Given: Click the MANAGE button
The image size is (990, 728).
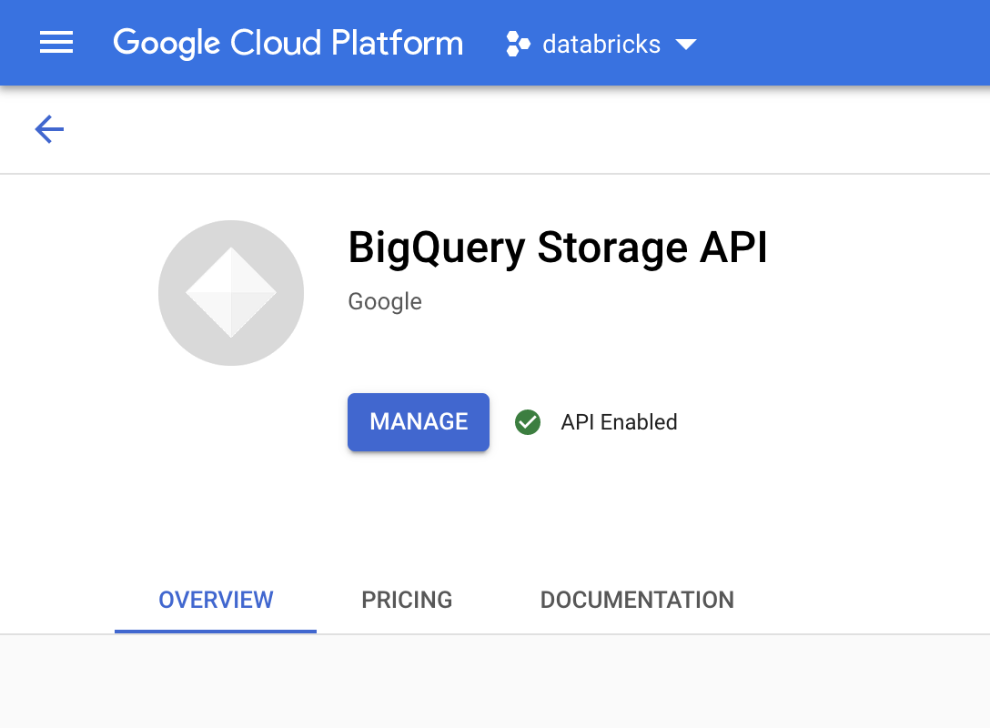Looking at the screenshot, I should (x=418, y=421).
